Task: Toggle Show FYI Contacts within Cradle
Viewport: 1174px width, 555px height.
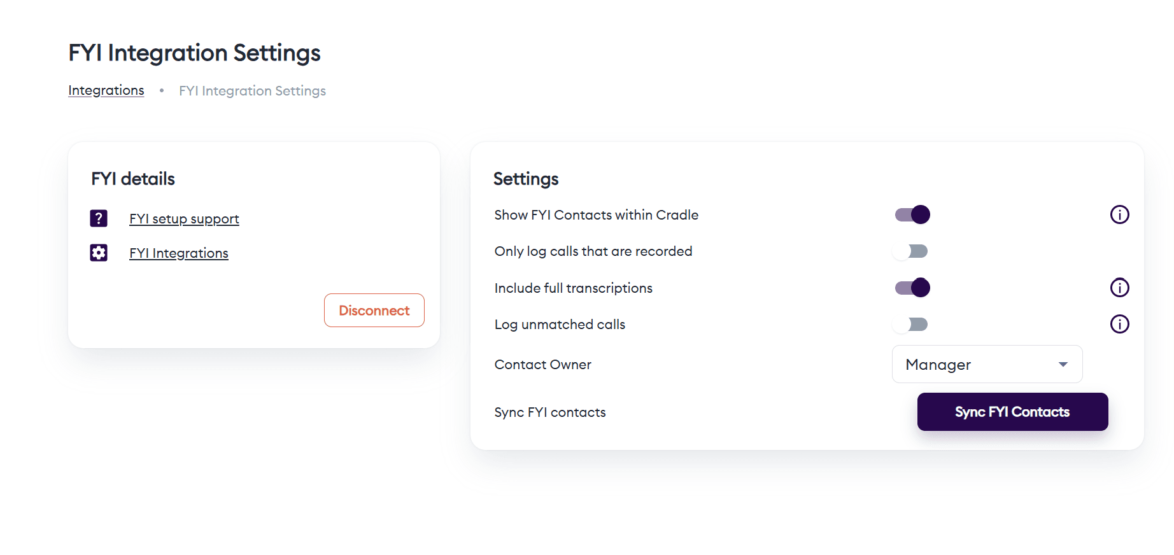Action: [x=912, y=214]
